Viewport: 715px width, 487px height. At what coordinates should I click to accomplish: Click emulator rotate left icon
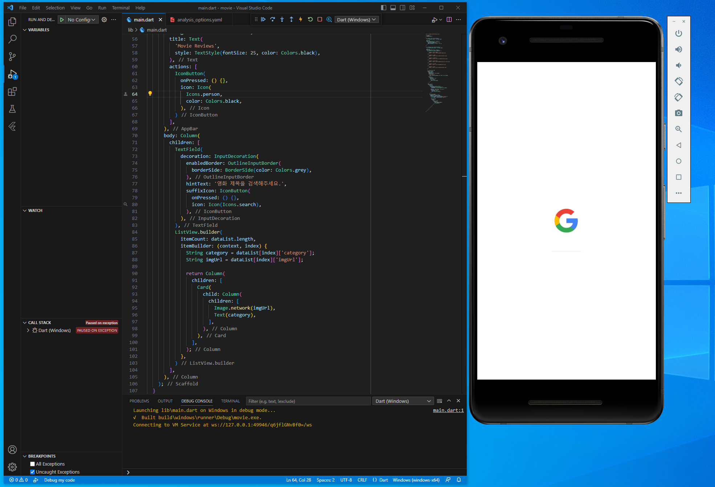pyautogui.click(x=679, y=81)
